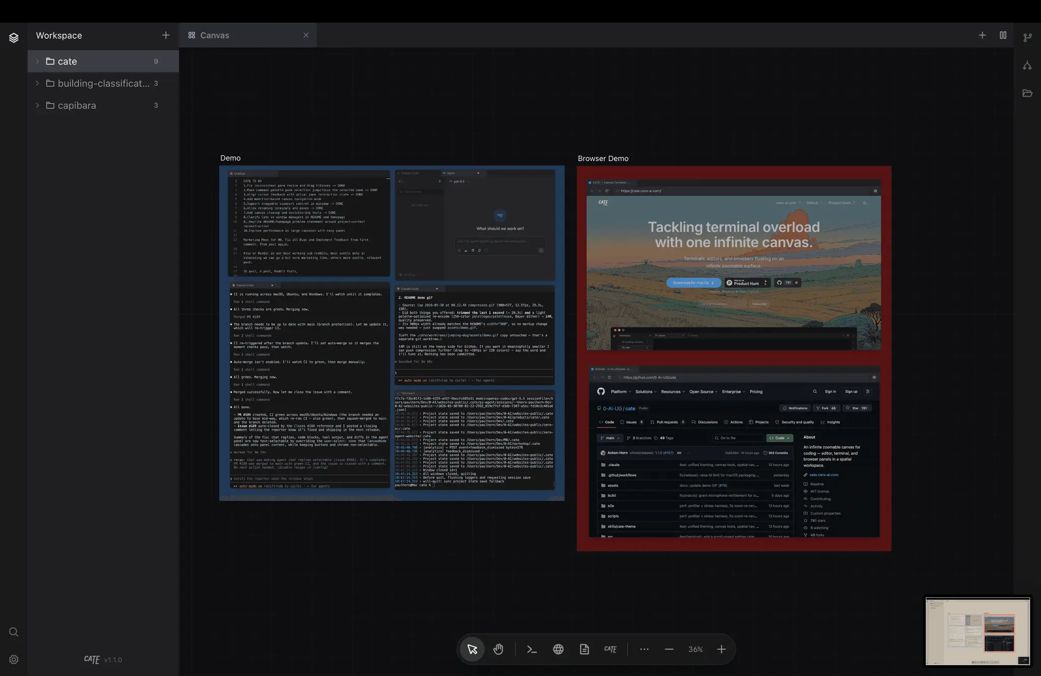1041x676 pixels.
Task: Open the GitHub Open Source dropdown menu
Action: click(703, 391)
